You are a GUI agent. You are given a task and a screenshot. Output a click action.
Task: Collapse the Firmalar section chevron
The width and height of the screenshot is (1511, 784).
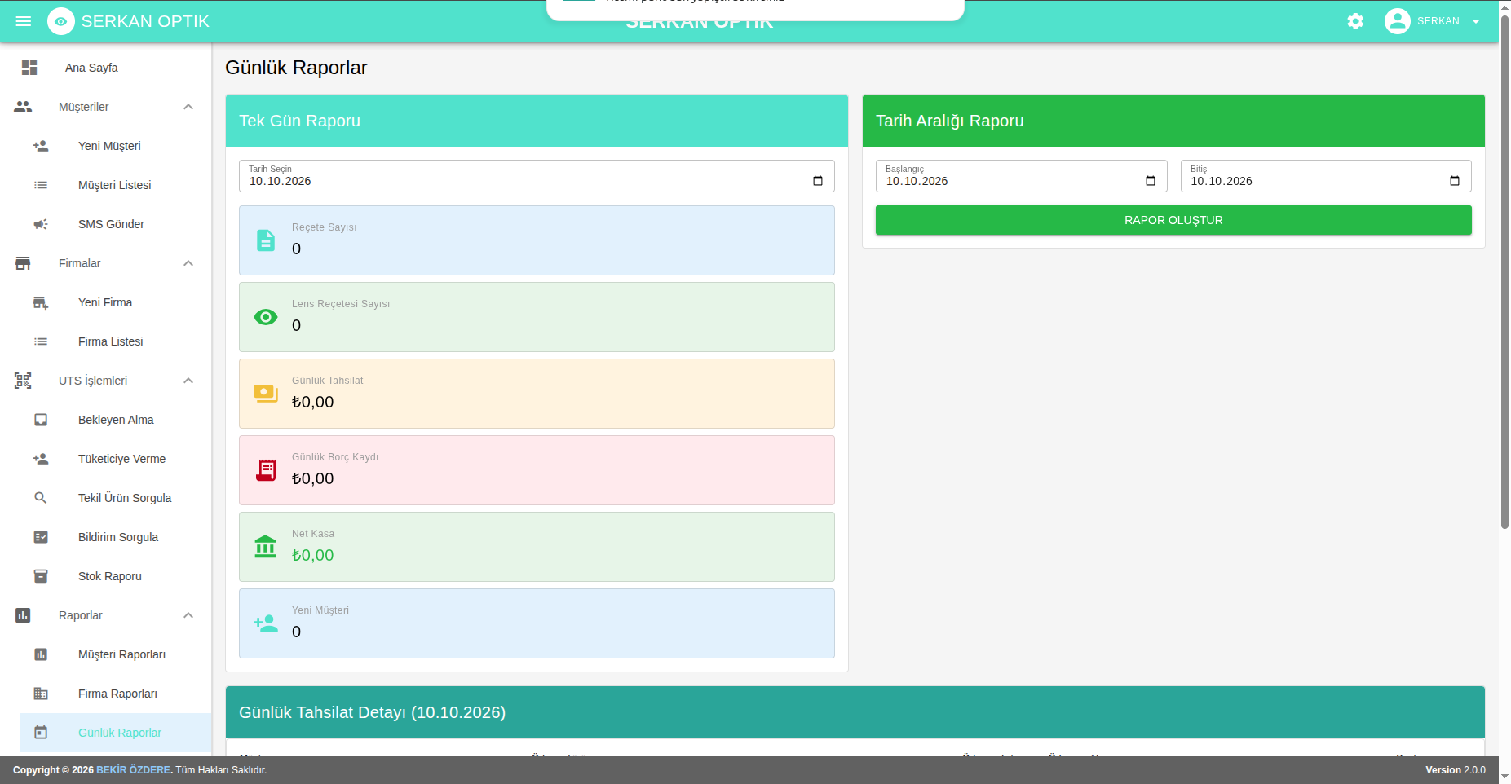[x=188, y=263]
